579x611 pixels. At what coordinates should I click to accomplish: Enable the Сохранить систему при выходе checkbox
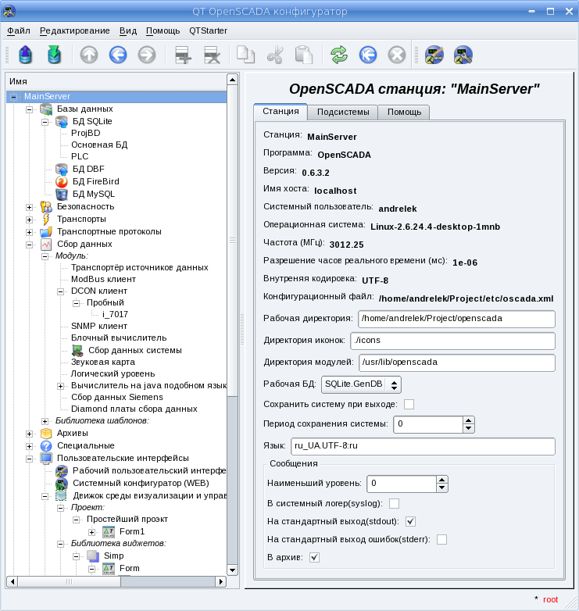[409, 404]
